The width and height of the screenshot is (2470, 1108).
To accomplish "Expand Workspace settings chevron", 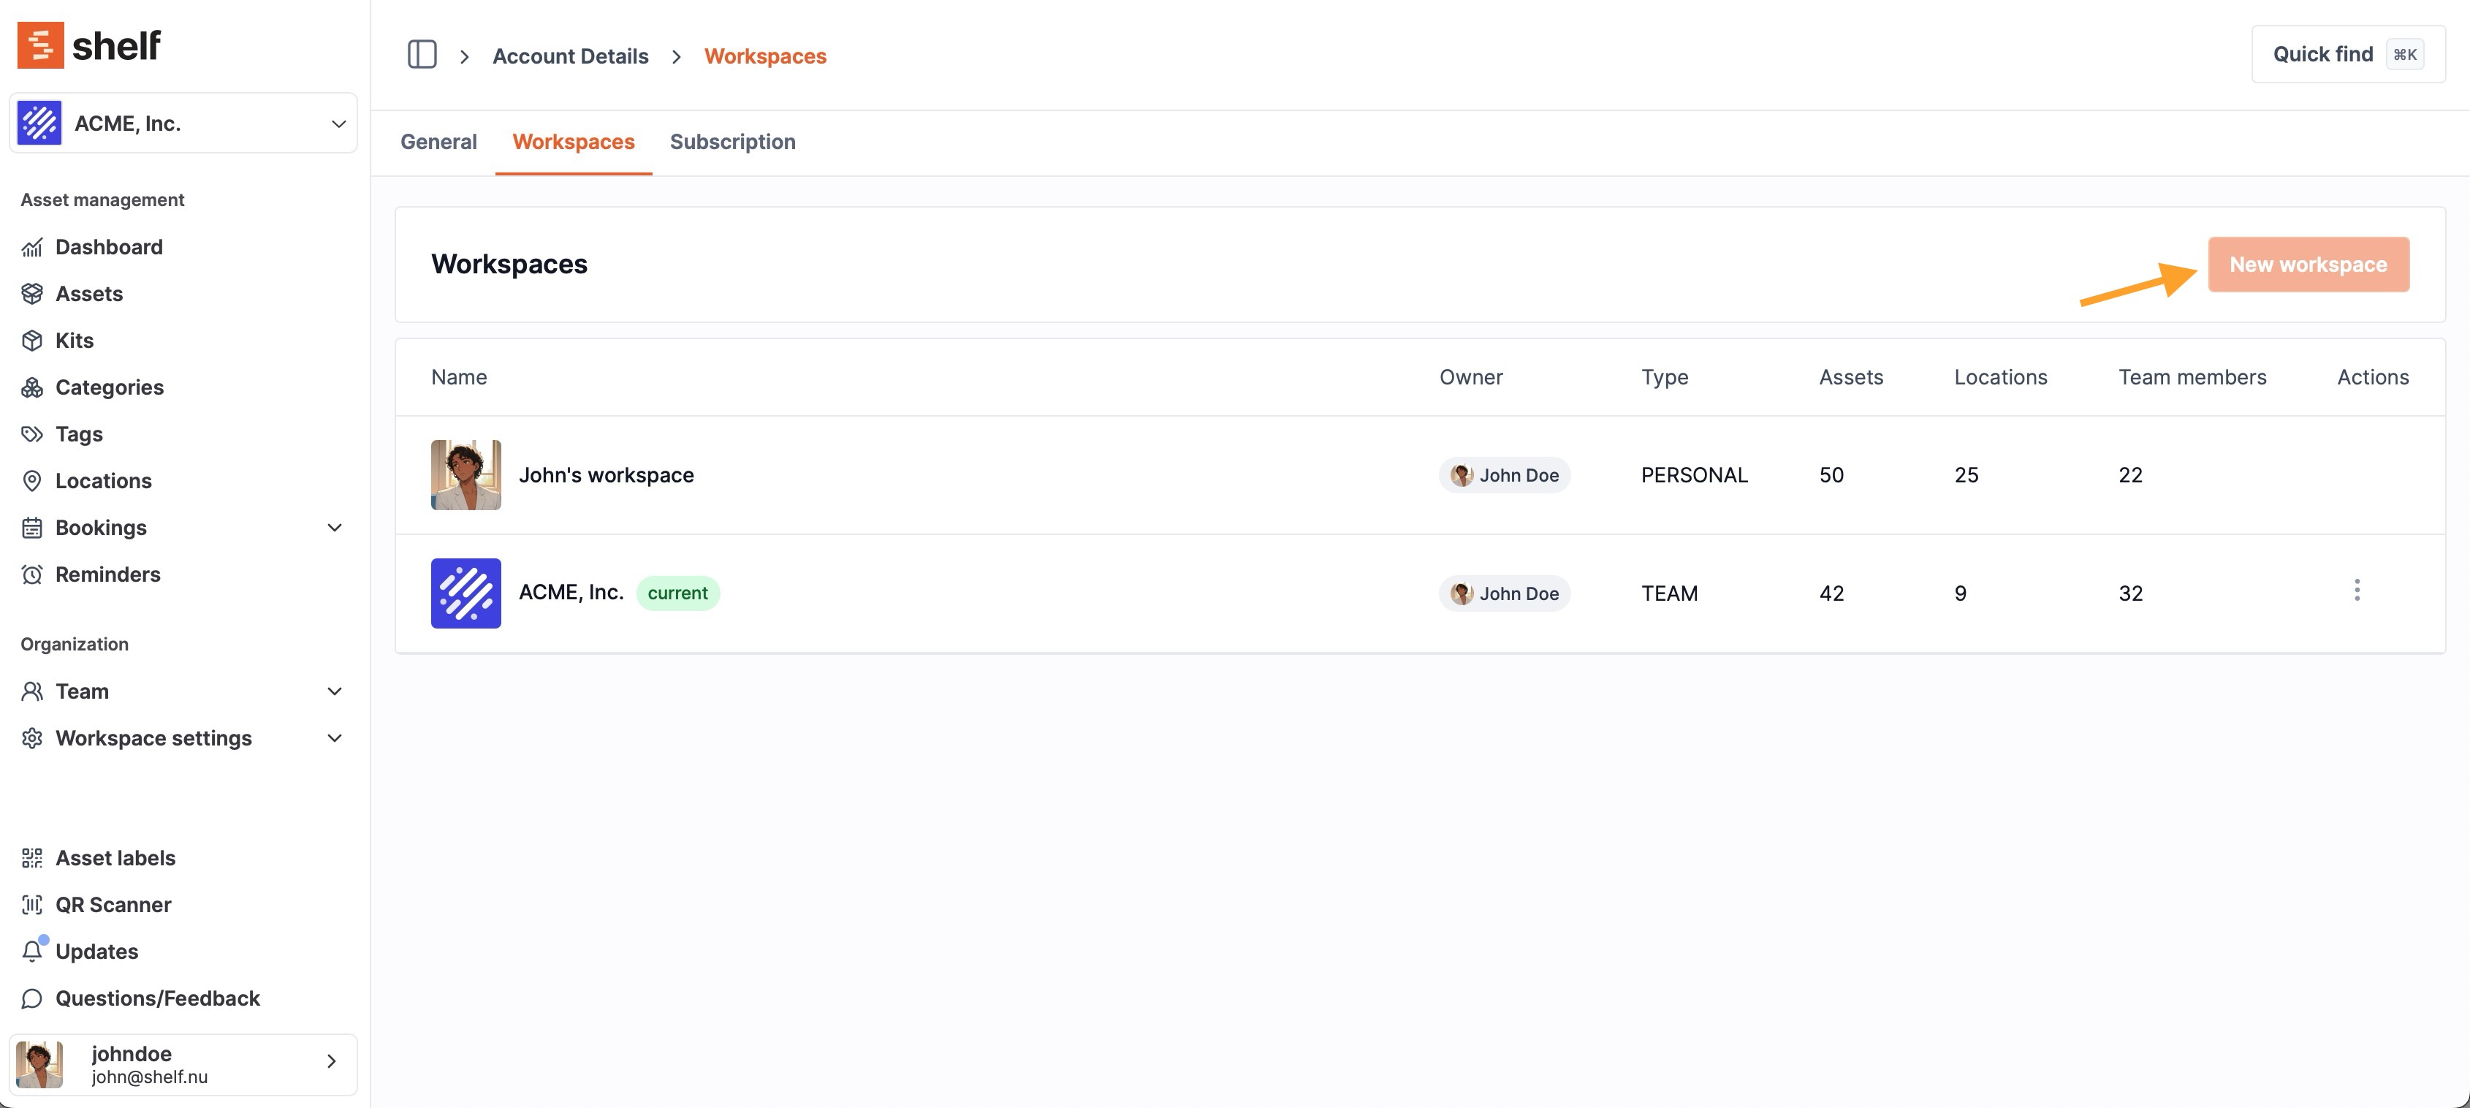I will coord(335,739).
